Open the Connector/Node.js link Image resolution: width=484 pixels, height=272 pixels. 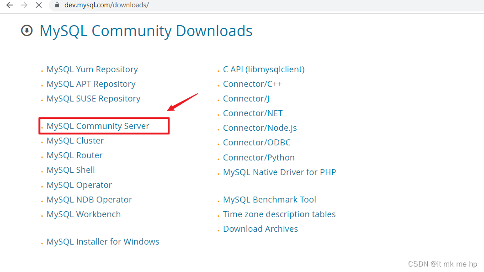coord(260,128)
